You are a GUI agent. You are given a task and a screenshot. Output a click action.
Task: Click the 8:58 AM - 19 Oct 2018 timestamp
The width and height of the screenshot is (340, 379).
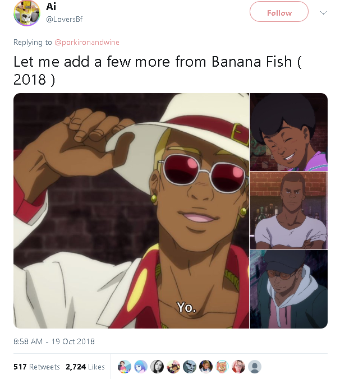pos(54,341)
